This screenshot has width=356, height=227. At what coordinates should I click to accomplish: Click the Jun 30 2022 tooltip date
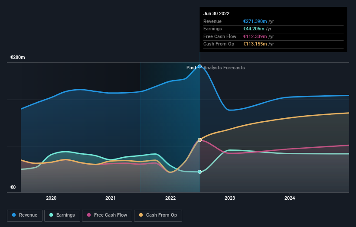(216, 13)
